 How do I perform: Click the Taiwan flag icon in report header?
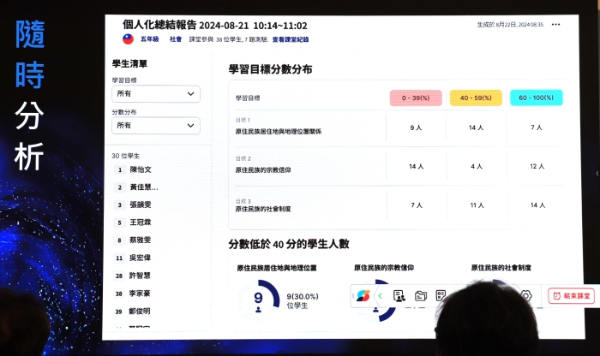click(128, 39)
